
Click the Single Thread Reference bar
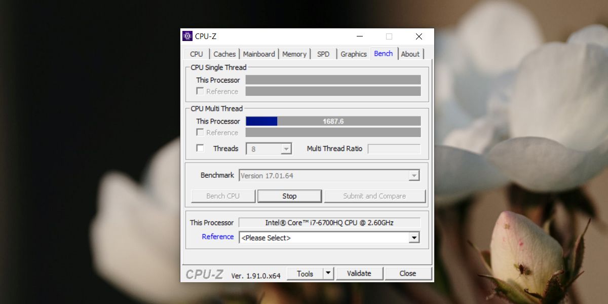pyautogui.click(x=333, y=91)
